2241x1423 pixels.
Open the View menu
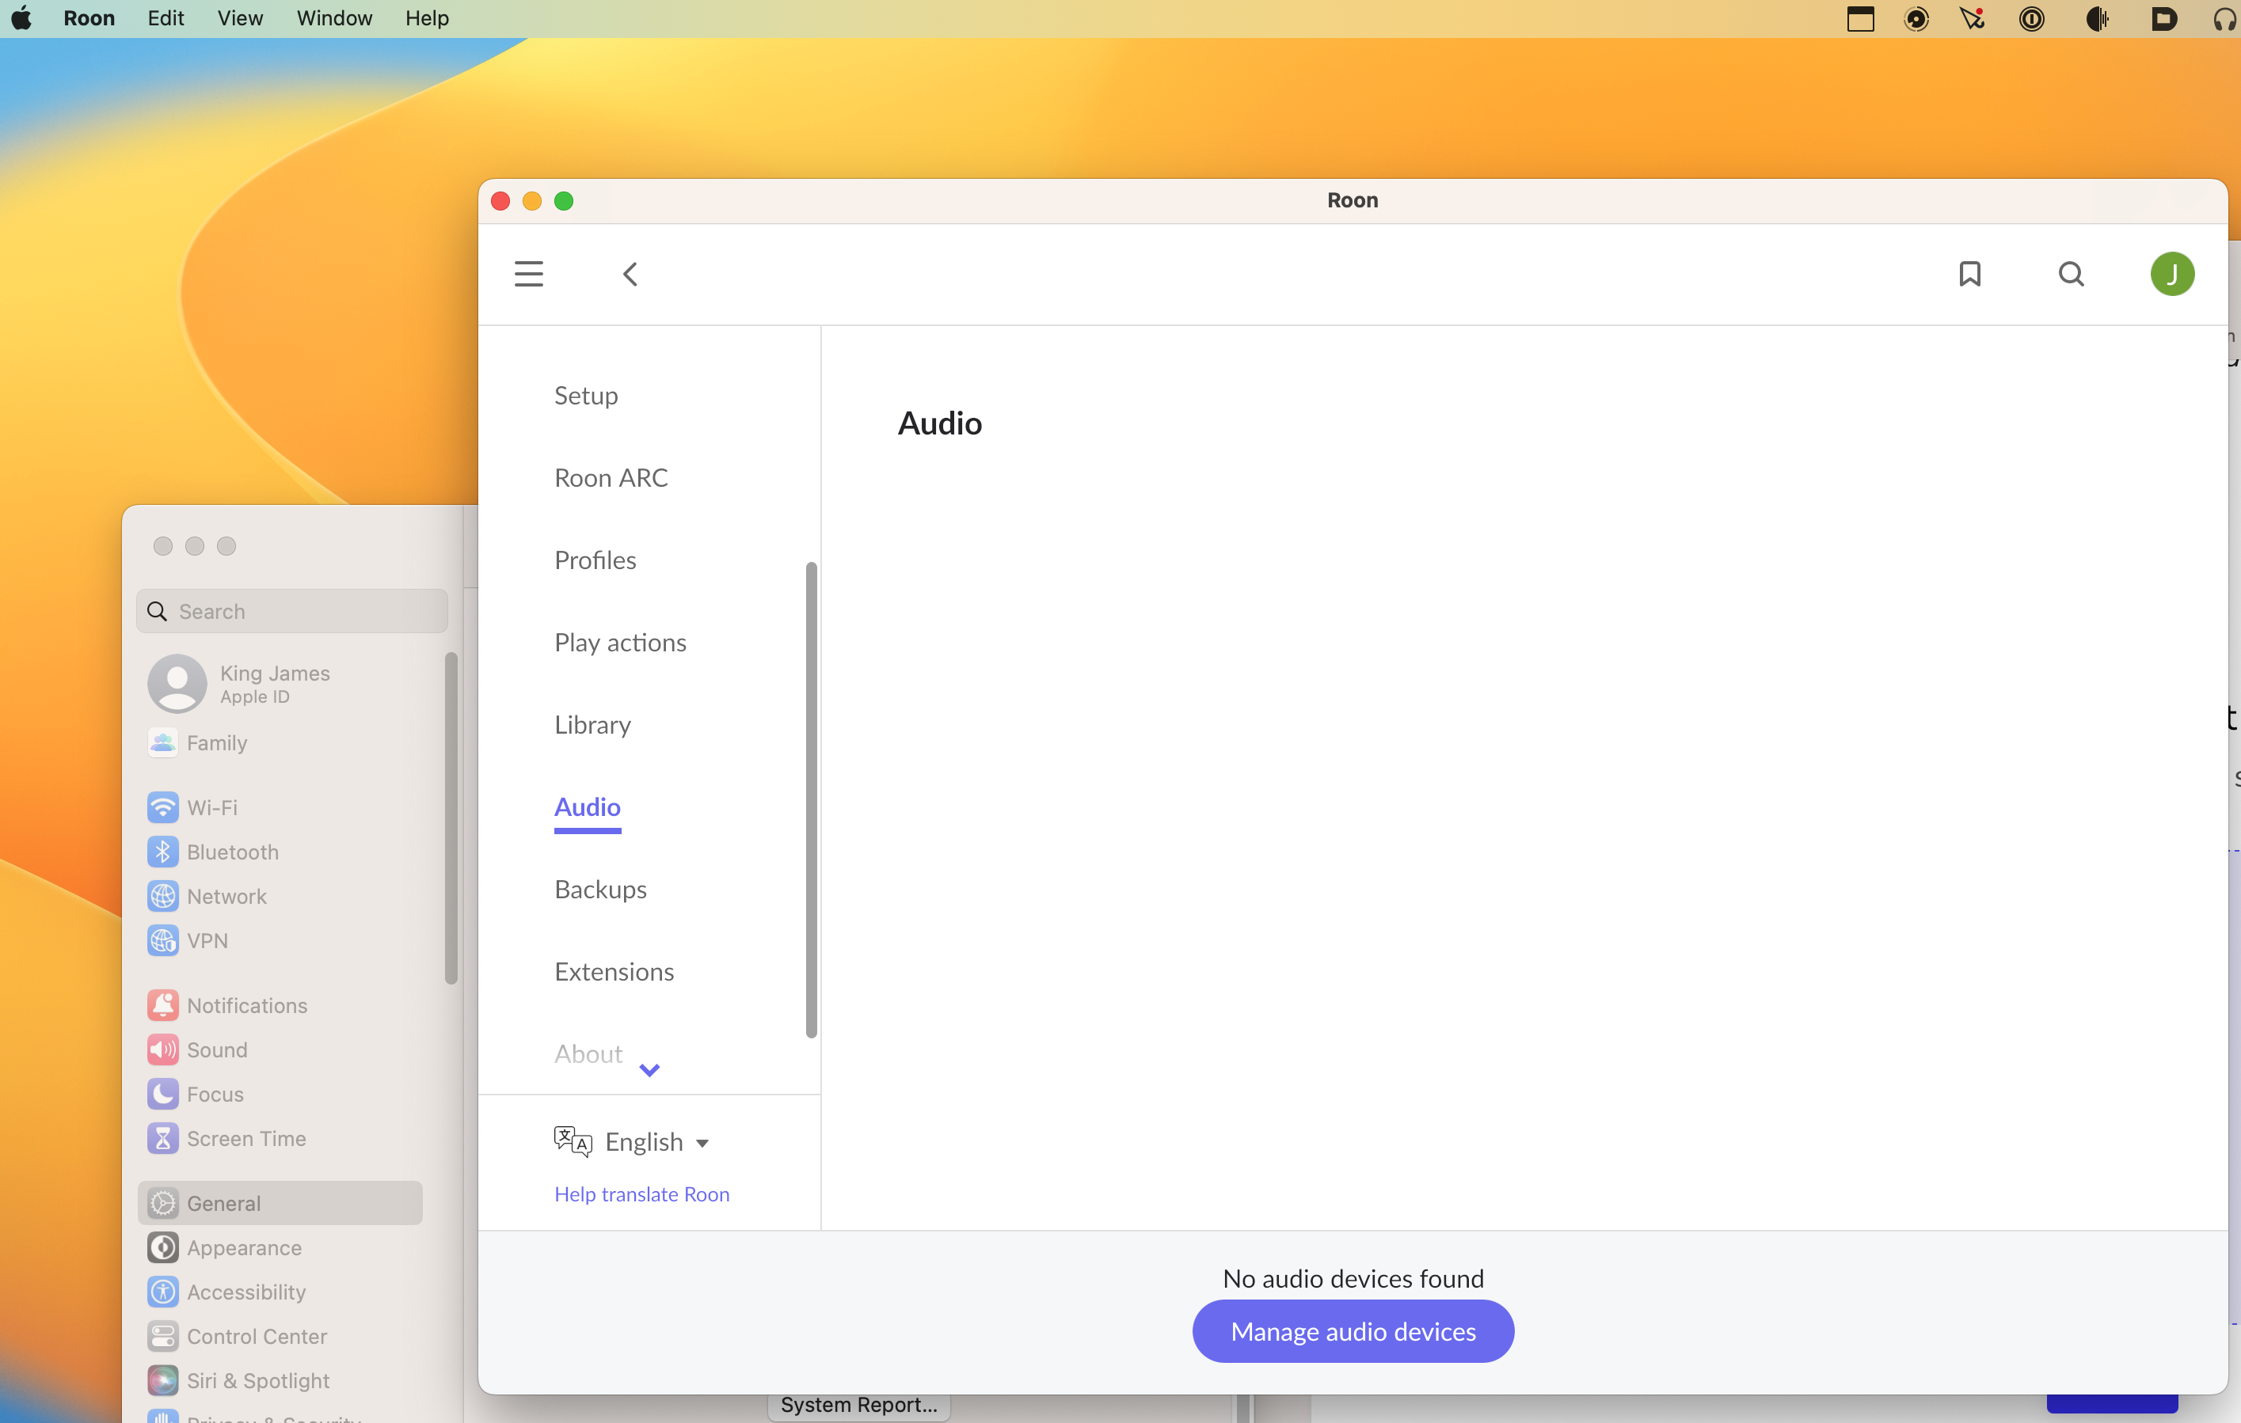[x=239, y=19]
